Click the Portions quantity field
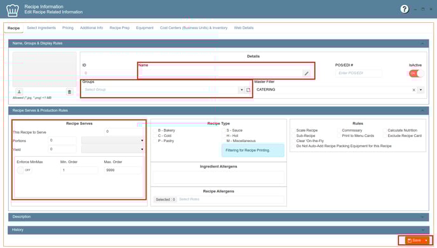Screen dimensions: 437x248 tap(62, 140)
